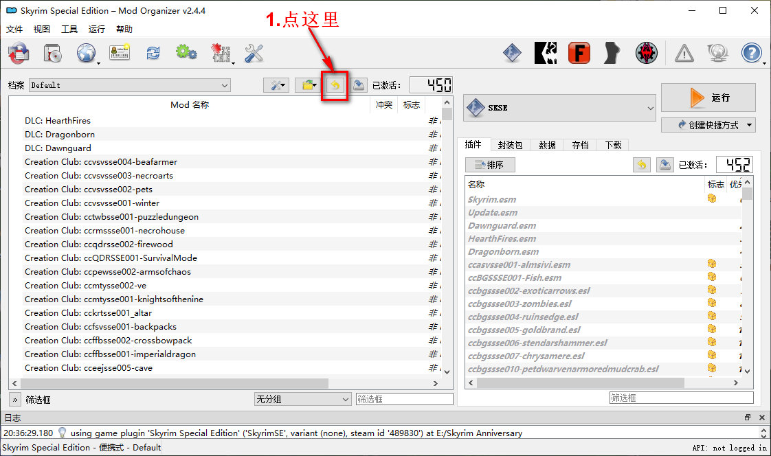The width and height of the screenshot is (771, 456).
Task: Open the Nexus globe icon in toolbar
Action: click(x=87, y=53)
